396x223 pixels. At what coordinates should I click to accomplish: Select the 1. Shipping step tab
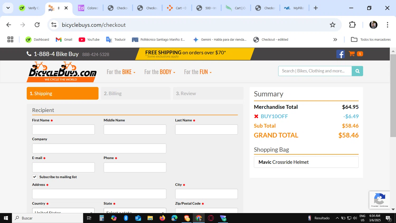point(63,93)
